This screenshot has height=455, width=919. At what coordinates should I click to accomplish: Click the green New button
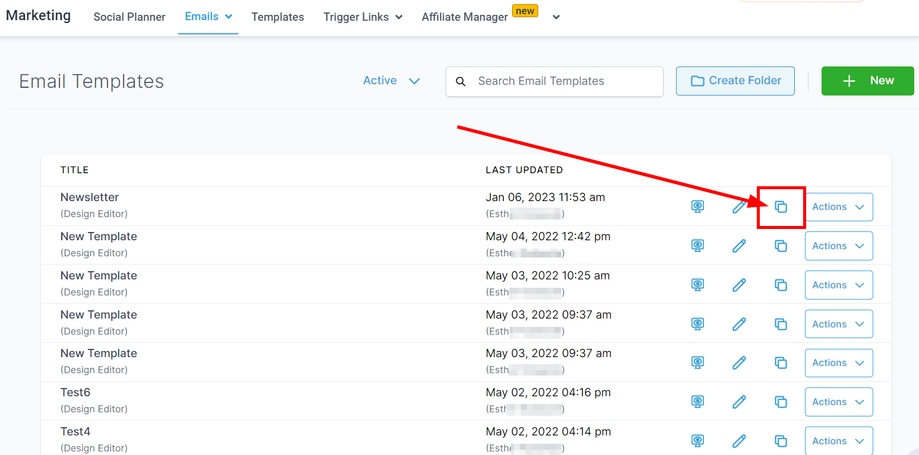tap(867, 81)
